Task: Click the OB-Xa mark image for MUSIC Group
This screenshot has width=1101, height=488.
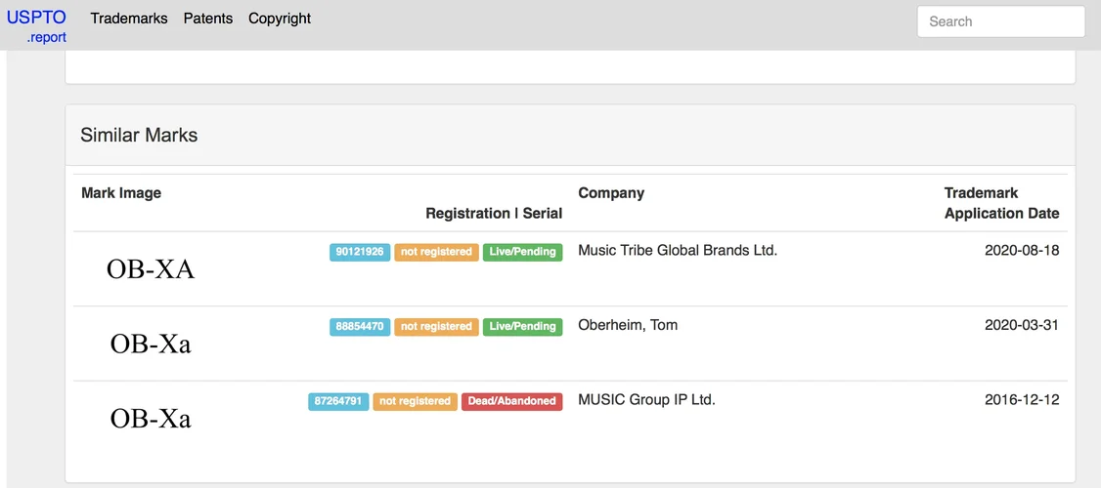Action: (151, 419)
